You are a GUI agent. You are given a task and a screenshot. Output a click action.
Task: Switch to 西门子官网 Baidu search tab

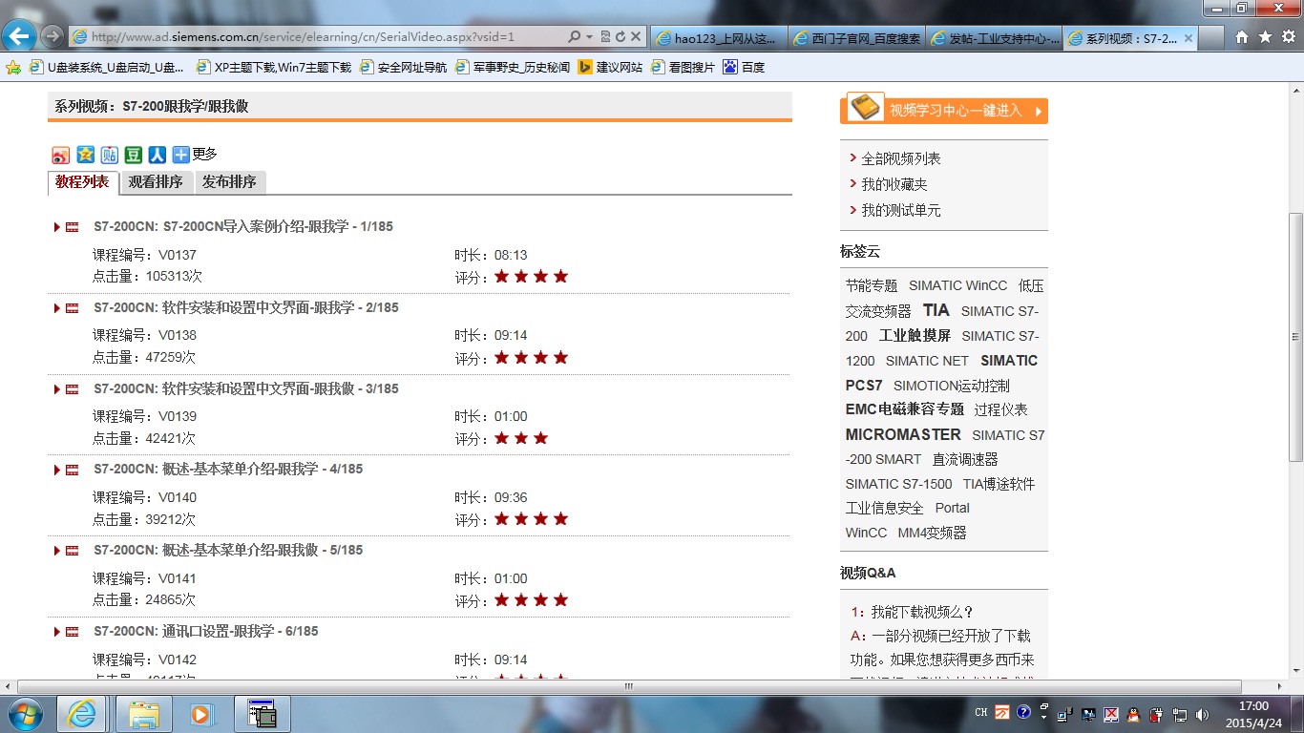point(857,38)
